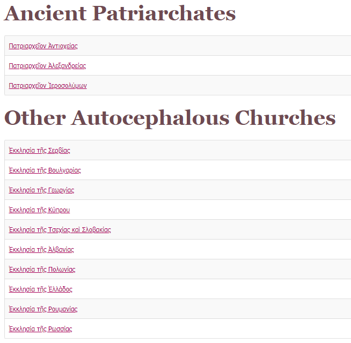Open the Ἐκκλησία τῆς Πολωνίας link
The image size is (351, 343).
pos(42,270)
